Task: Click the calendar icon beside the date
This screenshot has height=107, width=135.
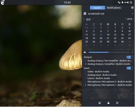Action: coord(85,14)
